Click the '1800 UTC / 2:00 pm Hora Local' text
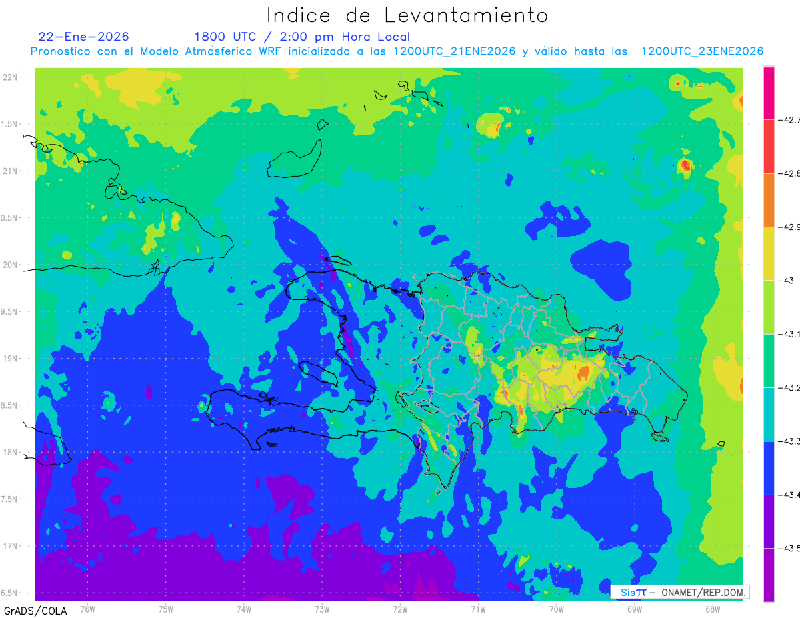800x618 pixels. tap(302, 37)
